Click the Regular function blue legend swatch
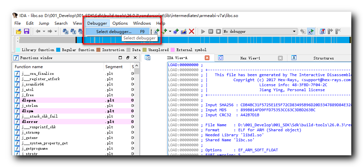The width and height of the screenshot is (363, 167). point(58,50)
